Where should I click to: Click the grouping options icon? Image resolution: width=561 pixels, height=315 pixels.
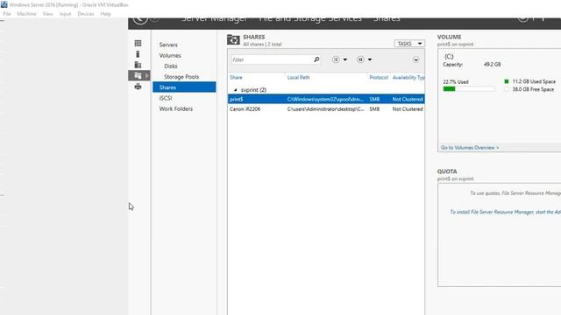pyautogui.click(x=360, y=59)
